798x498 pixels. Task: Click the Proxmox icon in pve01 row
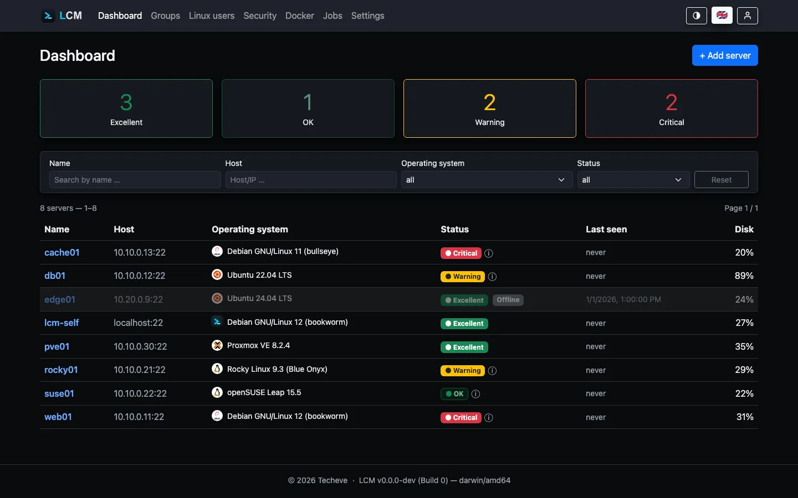point(217,345)
